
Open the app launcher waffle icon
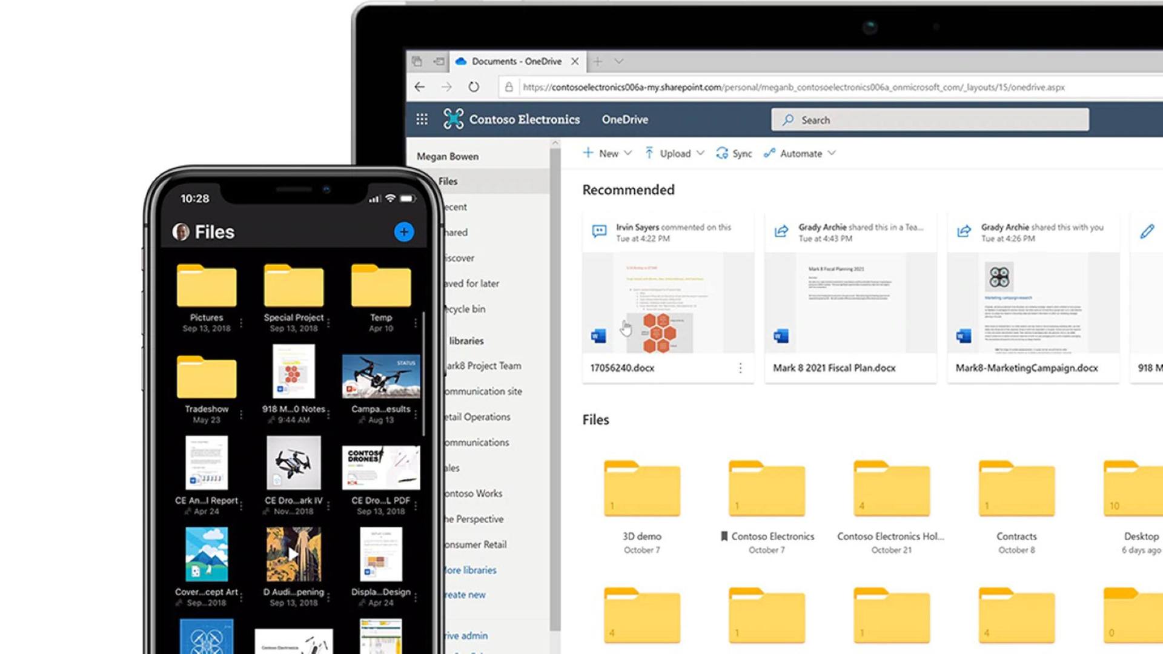tap(422, 119)
